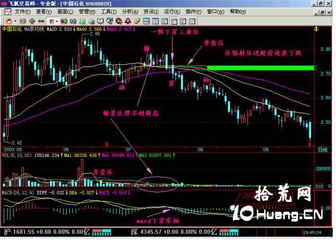Click the back/return arrow toolbar icon

(9, 21)
